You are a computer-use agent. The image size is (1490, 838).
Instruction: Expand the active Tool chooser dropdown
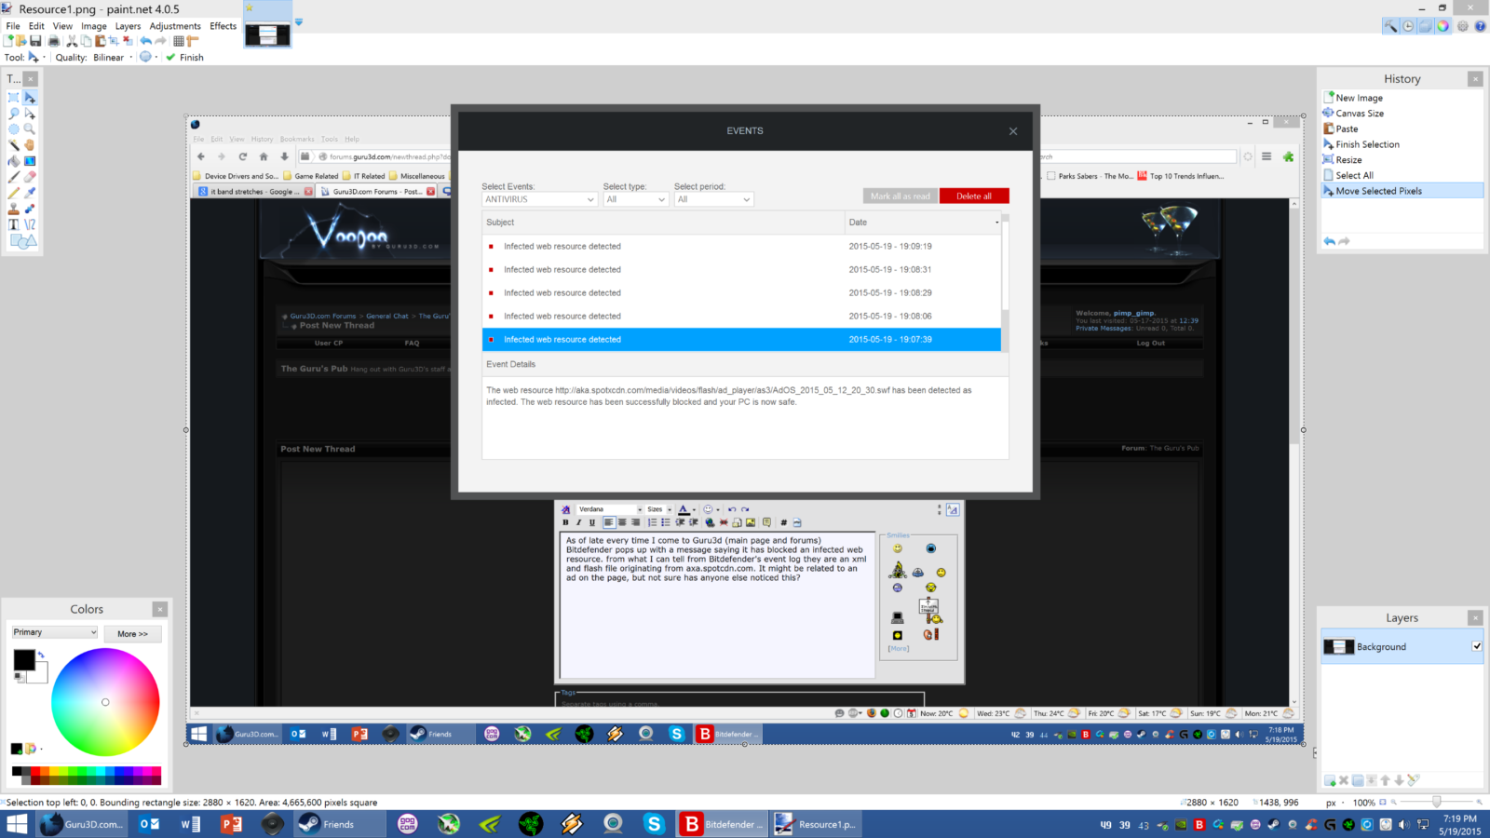[36, 58]
